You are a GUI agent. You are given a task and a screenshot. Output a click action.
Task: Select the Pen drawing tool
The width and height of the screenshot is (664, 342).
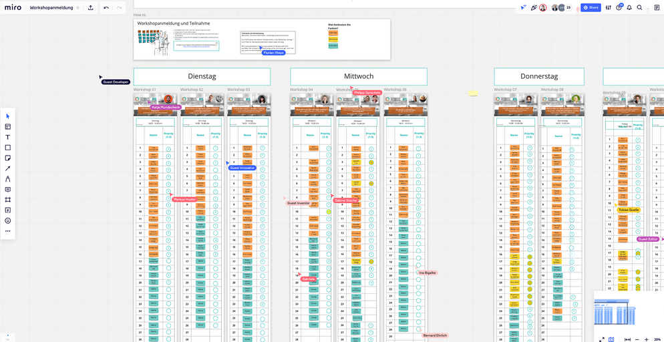click(x=8, y=179)
